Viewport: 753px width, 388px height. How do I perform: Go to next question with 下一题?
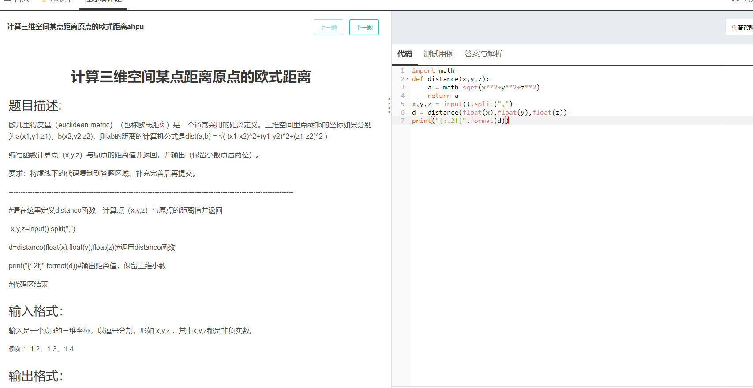(364, 27)
